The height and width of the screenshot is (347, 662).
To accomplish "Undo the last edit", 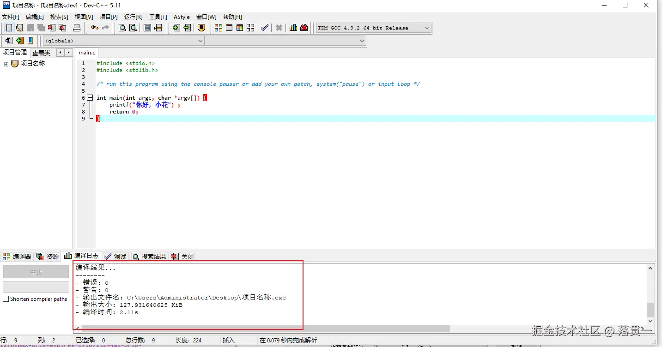I will (x=94, y=28).
